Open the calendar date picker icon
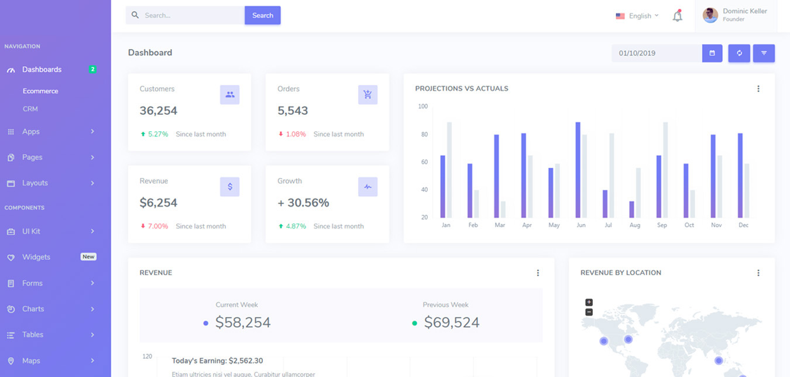The width and height of the screenshot is (790, 377). [x=712, y=53]
